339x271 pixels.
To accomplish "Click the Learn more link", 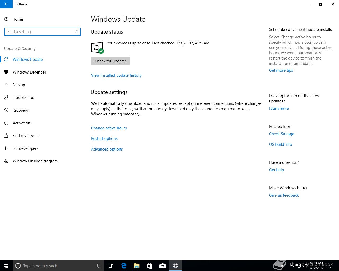I will point(279,109).
